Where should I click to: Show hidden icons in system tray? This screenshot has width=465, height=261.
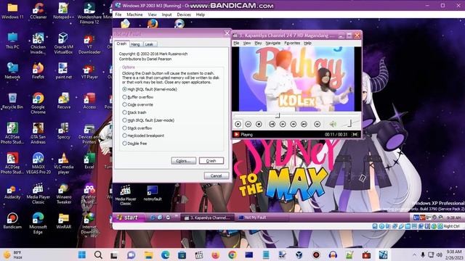pos(414,254)
